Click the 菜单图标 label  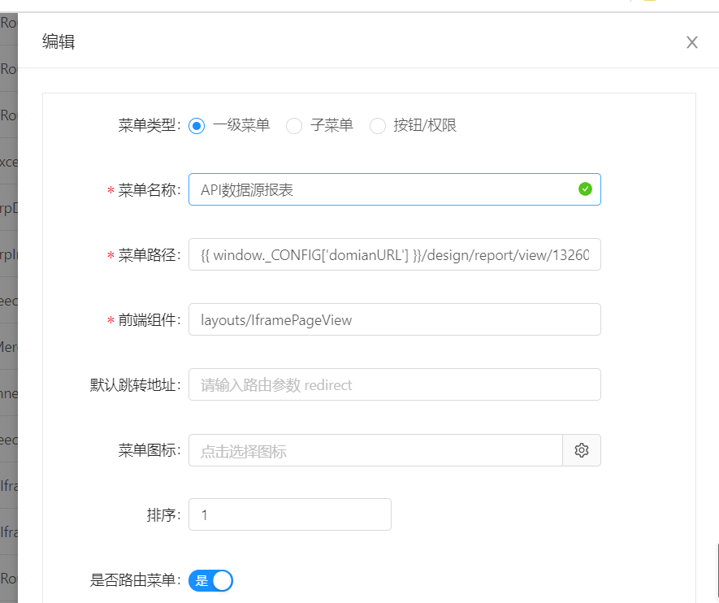click(149, 451)
